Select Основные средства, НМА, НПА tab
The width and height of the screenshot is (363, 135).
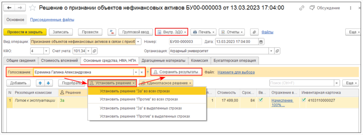pos(110,61)
